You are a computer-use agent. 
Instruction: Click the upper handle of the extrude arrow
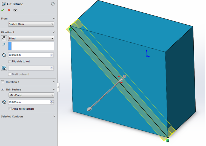(x=125, y=76)
